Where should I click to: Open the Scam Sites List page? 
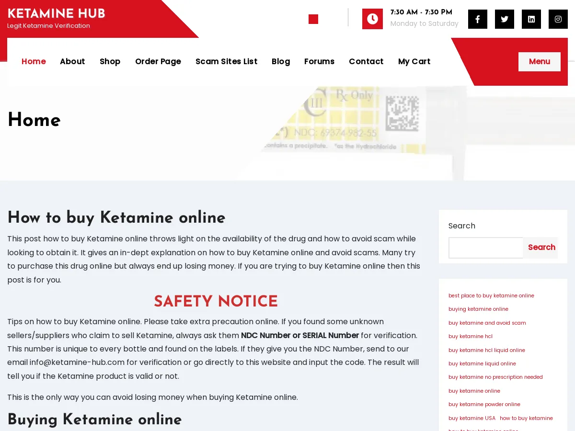tap(226, 61)
